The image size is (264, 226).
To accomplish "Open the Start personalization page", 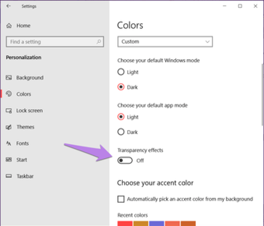I will point(22,160).
